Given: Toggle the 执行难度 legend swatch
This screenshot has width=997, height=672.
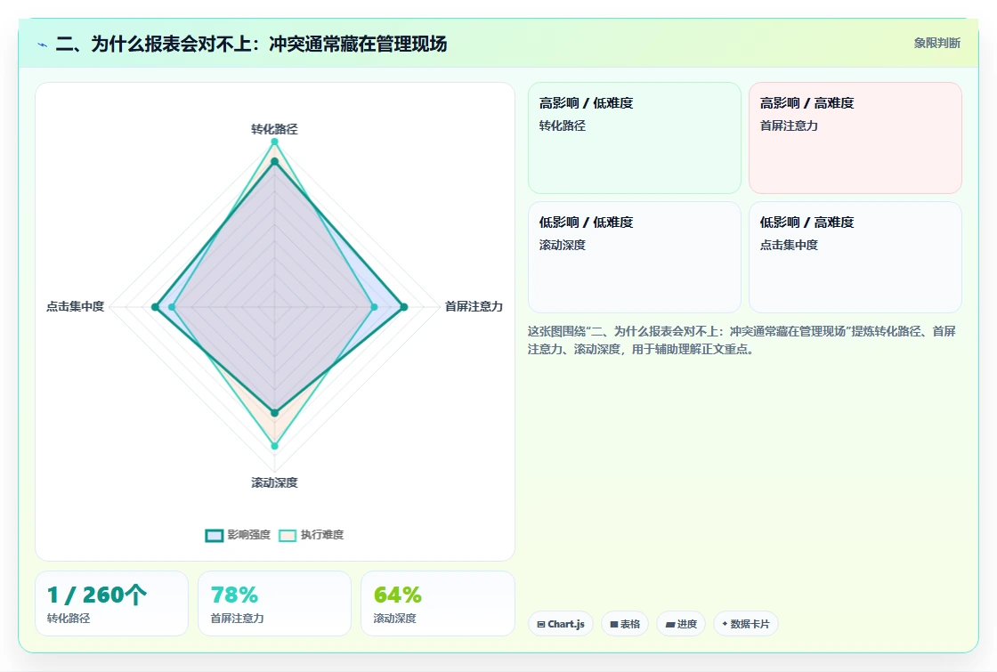Looking at the screenshot, I should click(x=288, y=535).
